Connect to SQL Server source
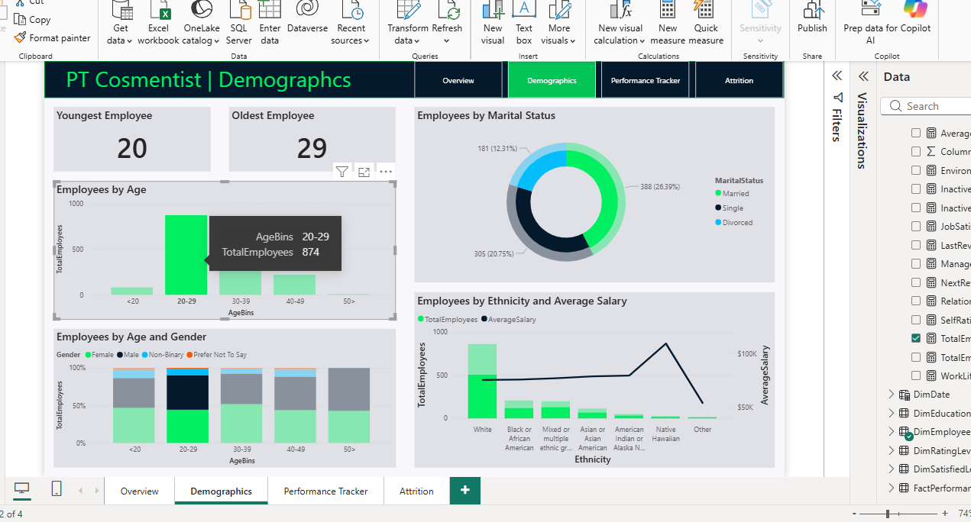The image size is (971, 522). pos(239,24)
